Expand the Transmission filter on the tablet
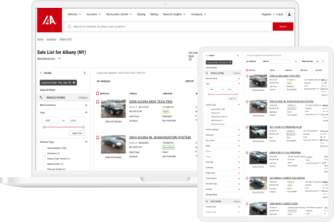Viewport: 334px width, 222px height. (239, 178)
